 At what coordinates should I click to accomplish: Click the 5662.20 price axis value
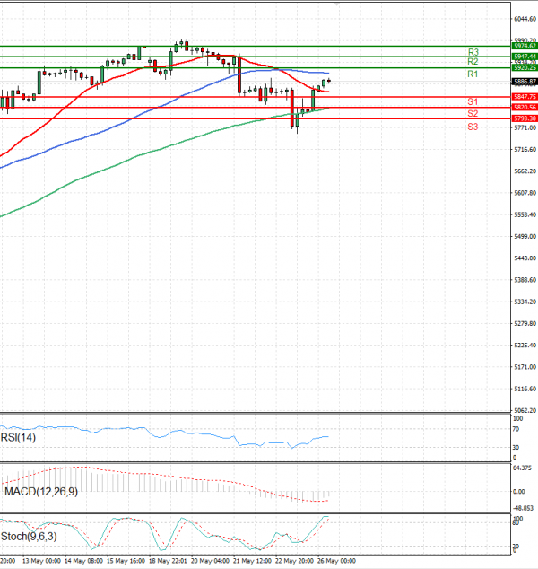525,171
